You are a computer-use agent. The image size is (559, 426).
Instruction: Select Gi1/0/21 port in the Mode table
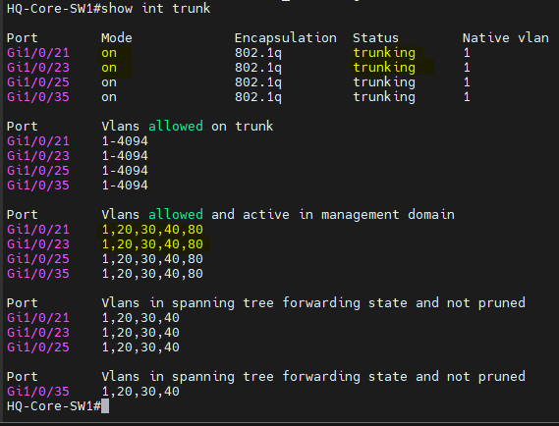point(38,53)
